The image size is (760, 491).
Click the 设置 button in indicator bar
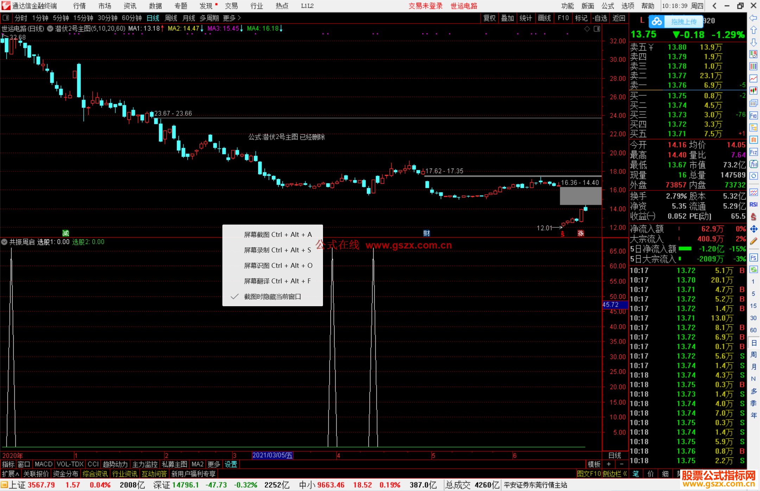(x=231, y=464)
